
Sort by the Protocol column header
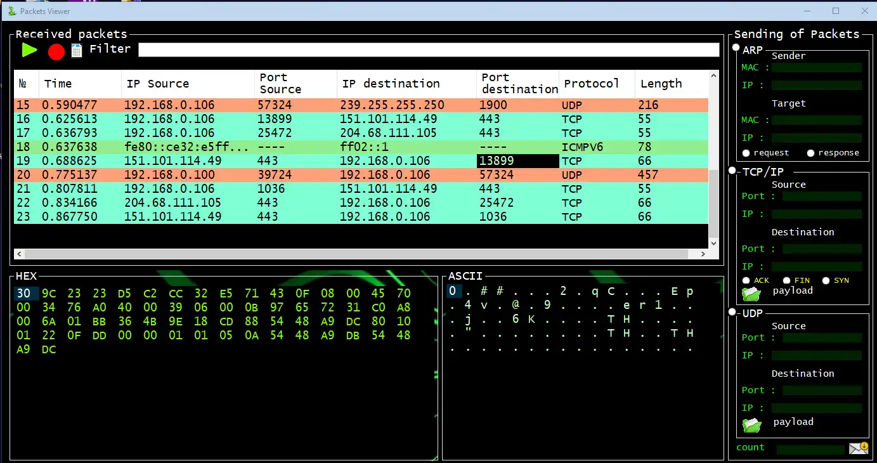pos(597,84)
